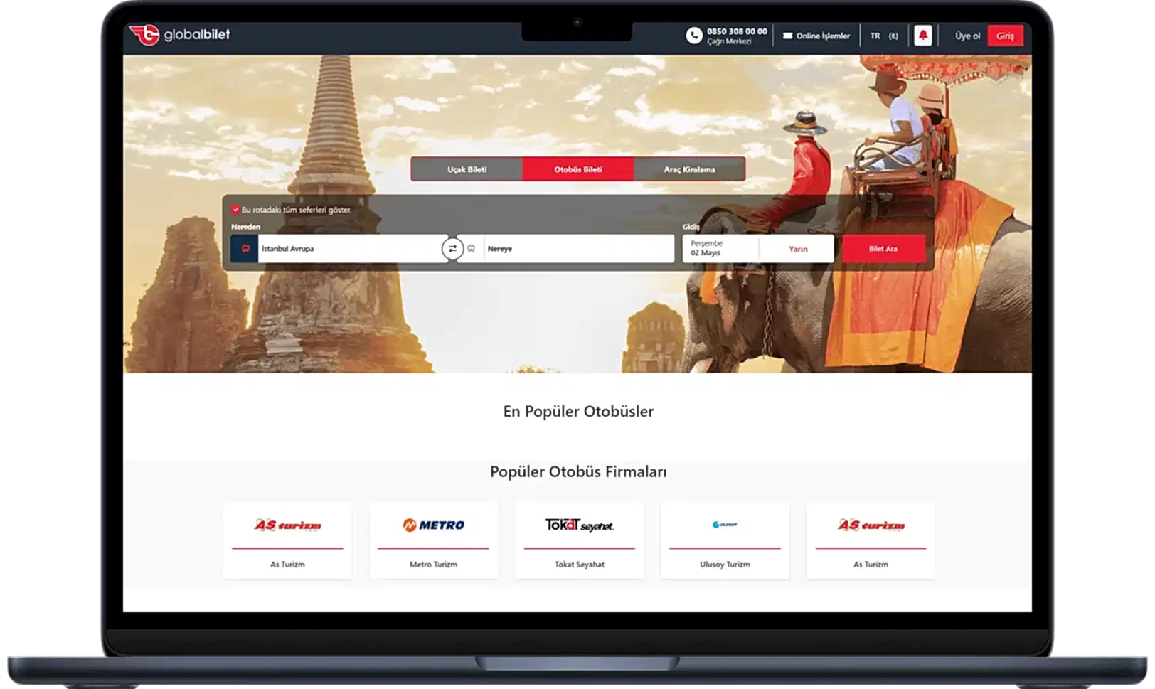The height and width of the screenshot is (689, 1155).
Task: Switch to the Araç Kiralama tab
Action: (x=689, y=169)
